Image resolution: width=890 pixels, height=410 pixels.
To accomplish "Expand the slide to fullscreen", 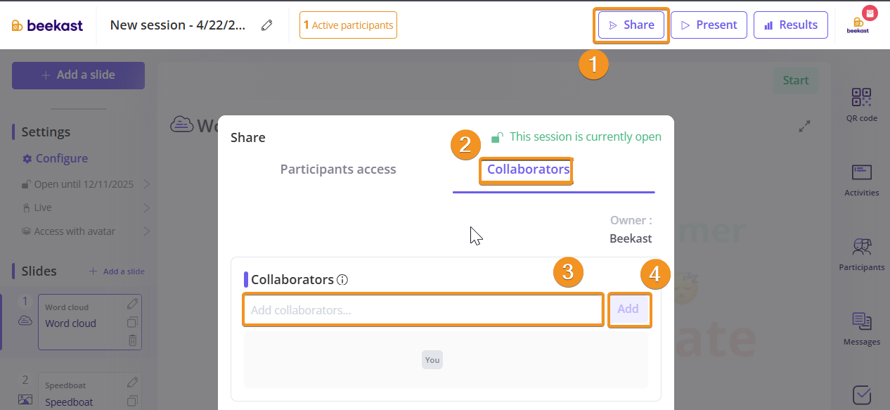I will click(x=805, y=127).
